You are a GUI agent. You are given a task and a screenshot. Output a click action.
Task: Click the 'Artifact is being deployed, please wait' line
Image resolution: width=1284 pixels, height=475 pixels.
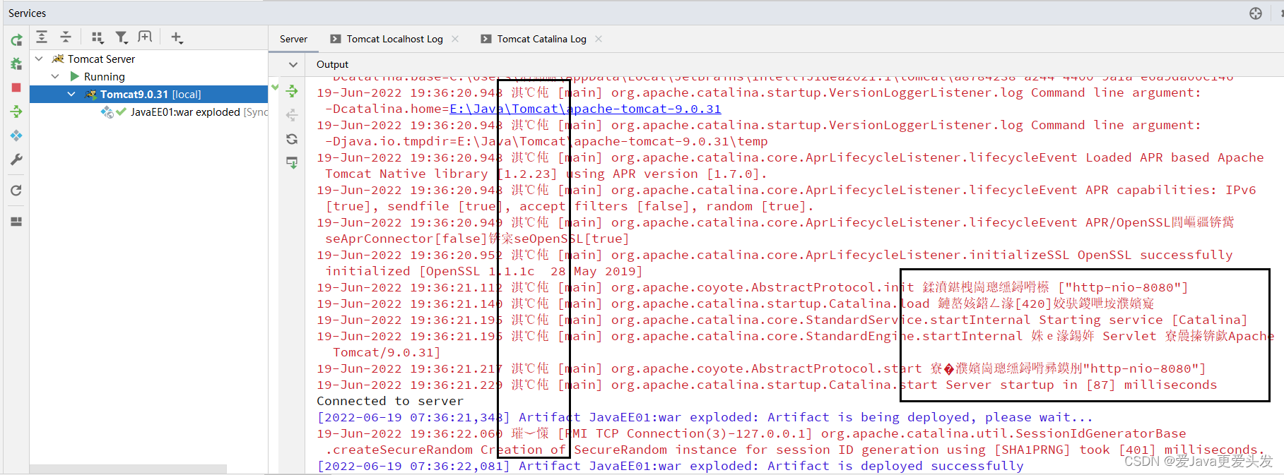(705, 417)
